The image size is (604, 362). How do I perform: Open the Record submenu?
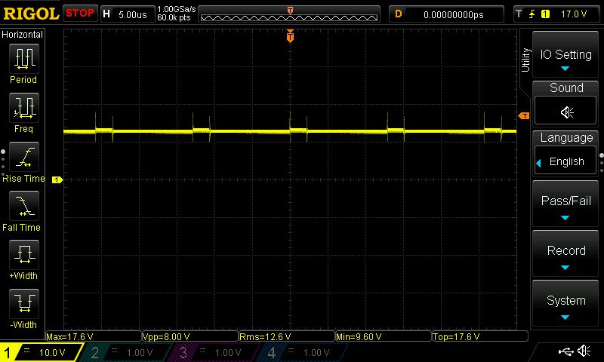565,254
